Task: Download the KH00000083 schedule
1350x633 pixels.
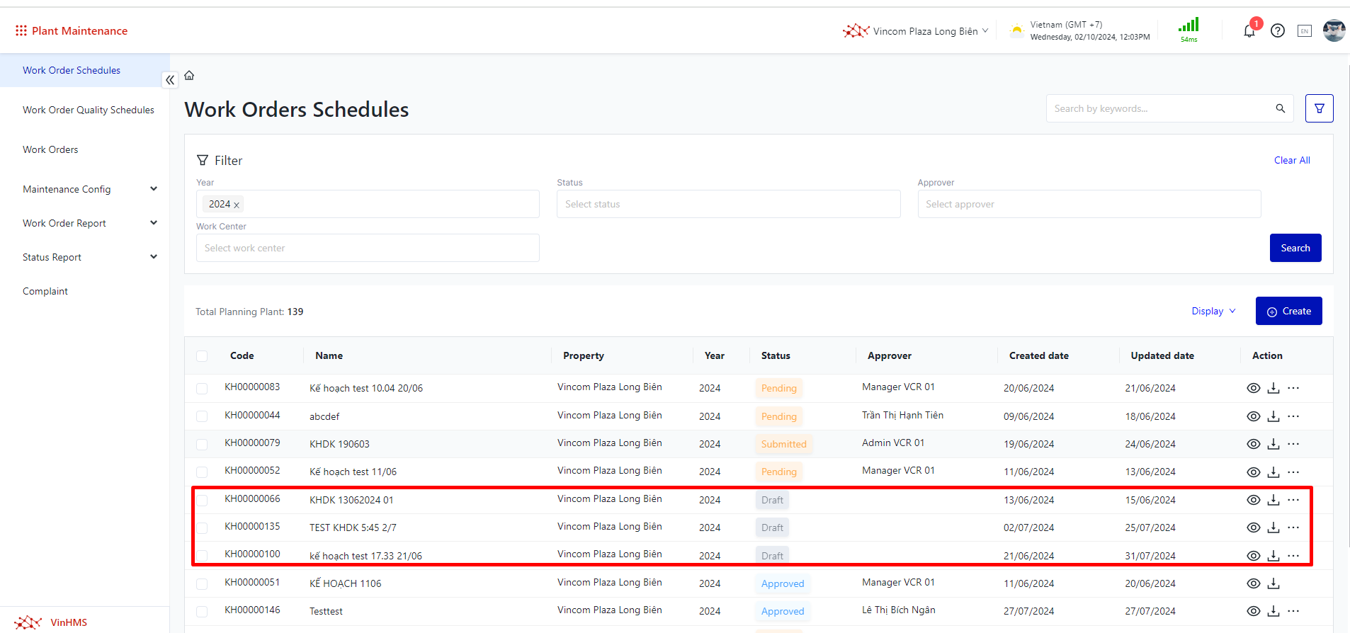Action: 1274,388
